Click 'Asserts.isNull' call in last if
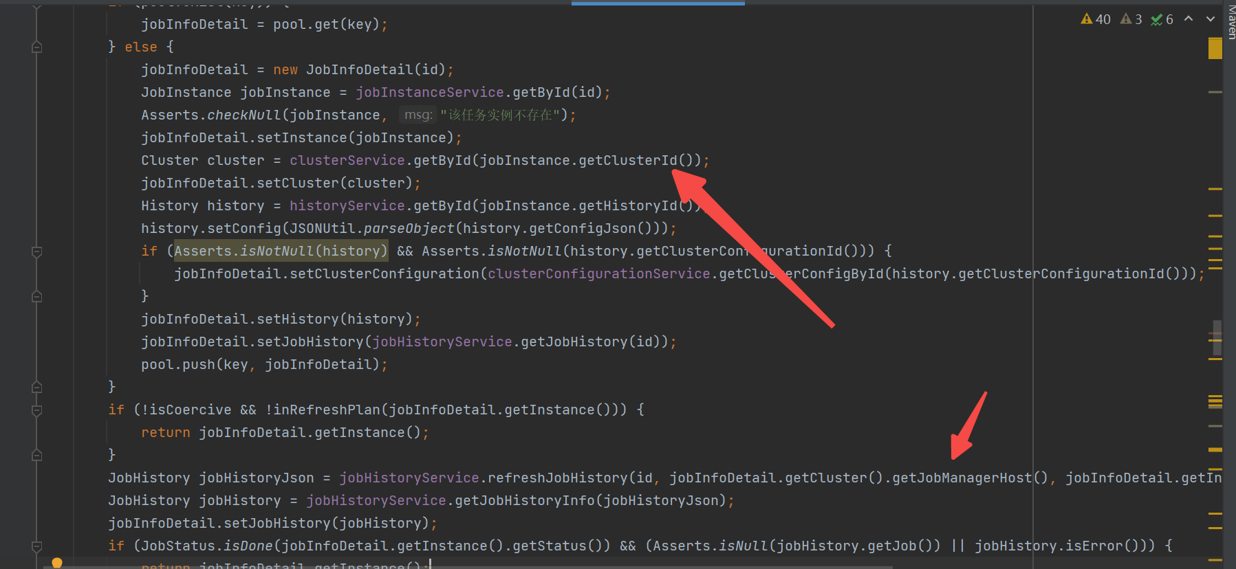This screenshot has width=1236, height=569. click(x=711, y=546)
